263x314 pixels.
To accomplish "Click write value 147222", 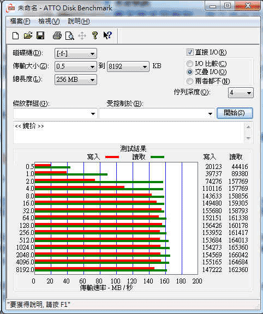I will 212,270.
